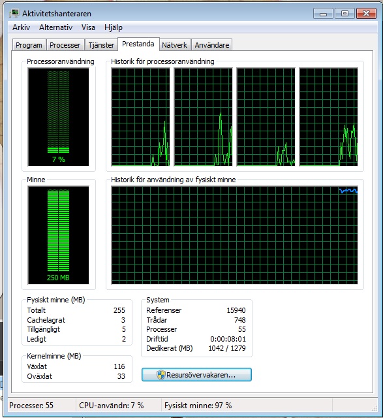Open the Hjälp menu
The image size is (383, 418).
[114, 27]
